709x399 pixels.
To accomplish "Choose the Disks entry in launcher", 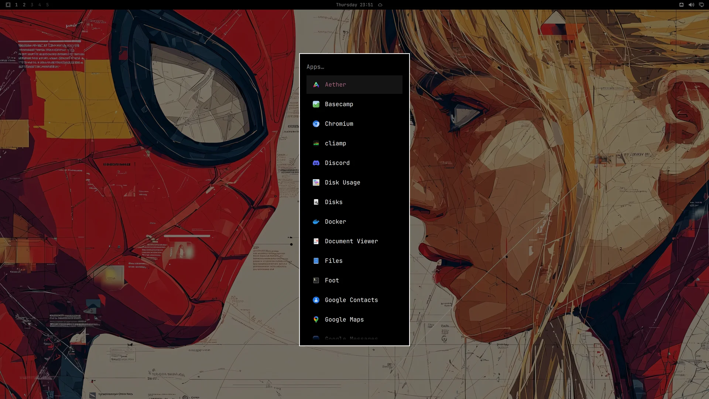I will [354, 202].
